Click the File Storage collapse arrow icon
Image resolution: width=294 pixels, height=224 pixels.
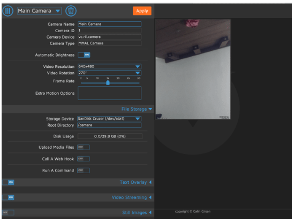click(150, 109)
